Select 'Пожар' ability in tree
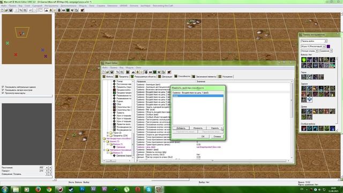 click(120, 81)
